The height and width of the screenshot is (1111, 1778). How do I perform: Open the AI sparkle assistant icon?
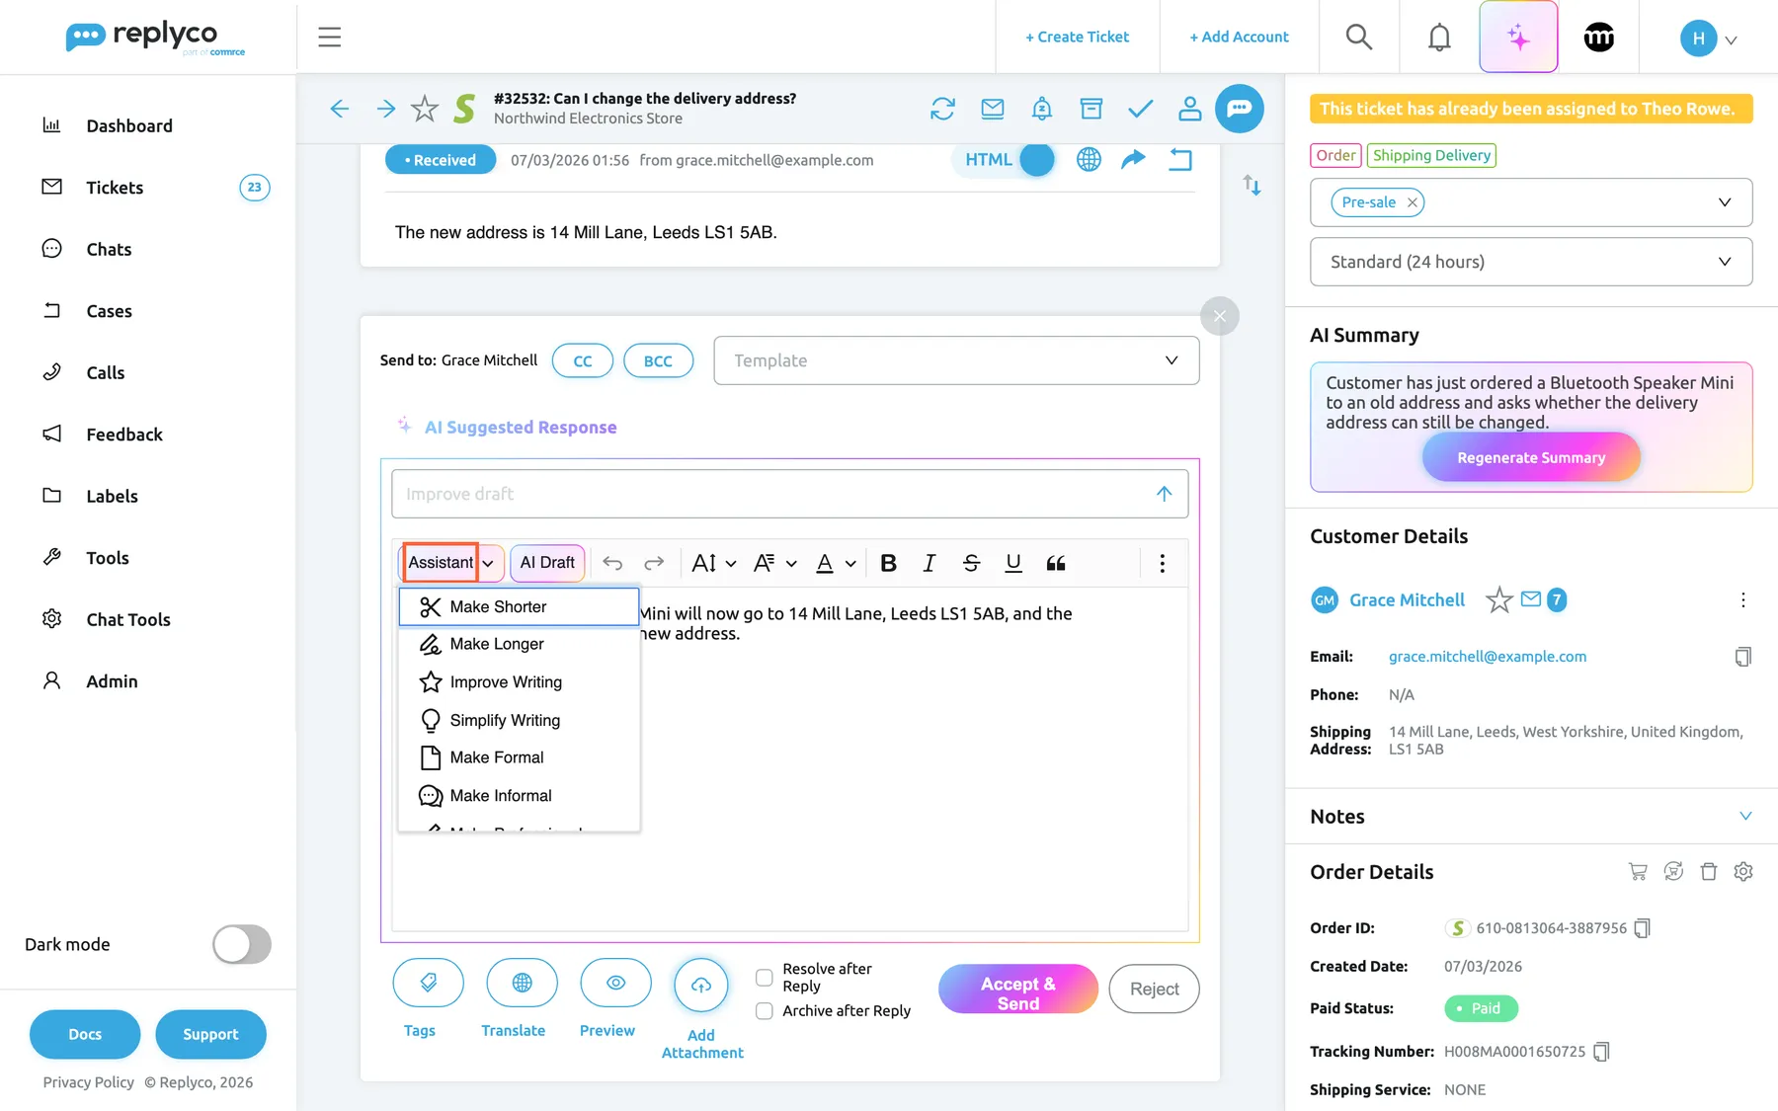pyautogui.click(x=1518, y=38)
